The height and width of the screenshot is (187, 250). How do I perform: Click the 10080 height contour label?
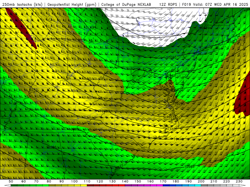171,57
